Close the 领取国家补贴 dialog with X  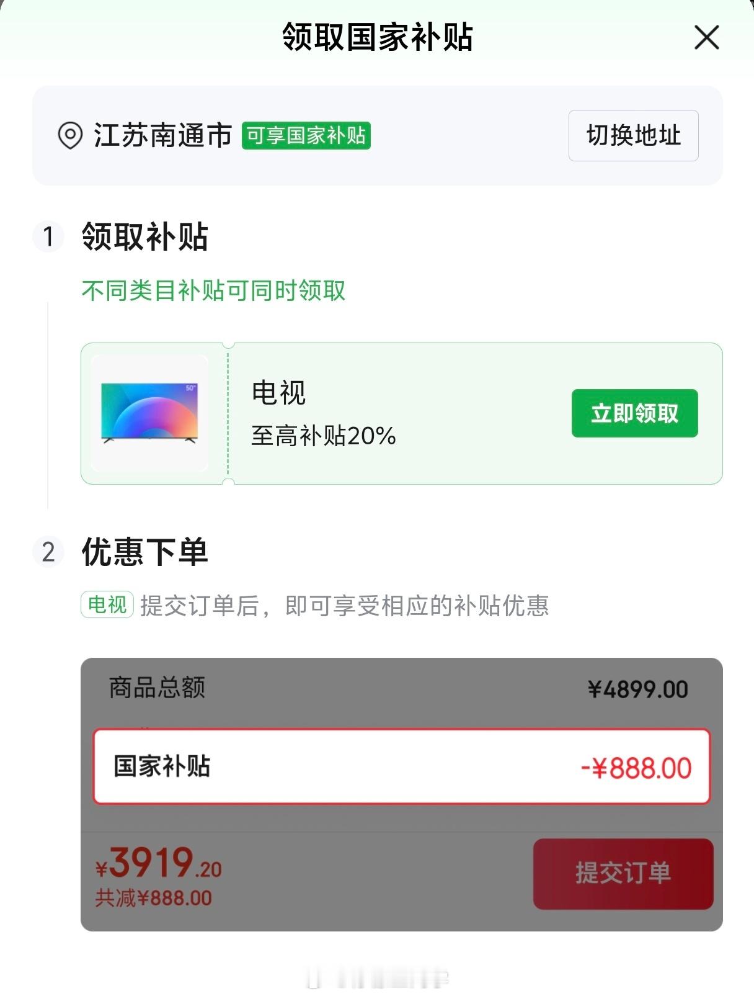coord(706,38)
